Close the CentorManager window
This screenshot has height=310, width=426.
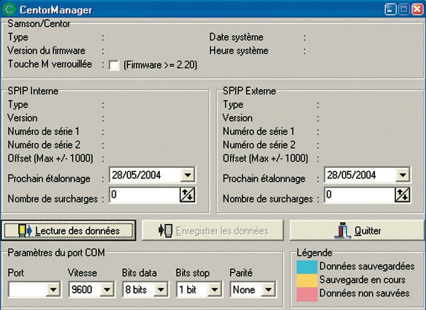pyautogui.click(x=417, y=10)
